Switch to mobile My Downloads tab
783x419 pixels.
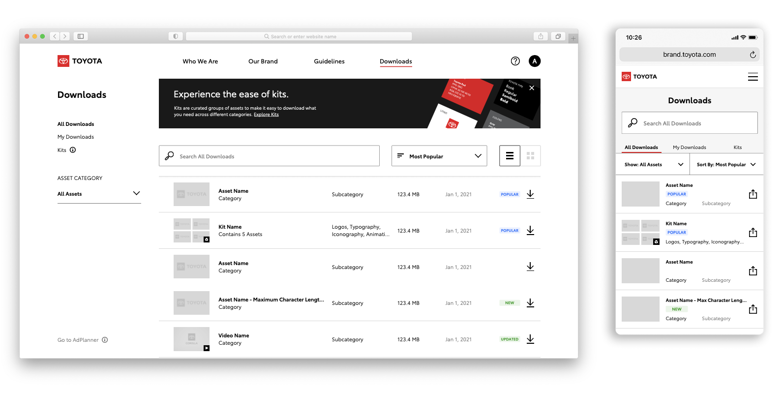point(689,147)
